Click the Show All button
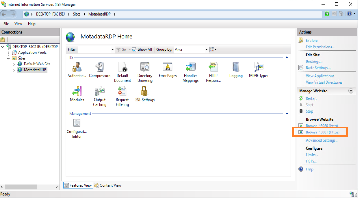 click(142, 50)
